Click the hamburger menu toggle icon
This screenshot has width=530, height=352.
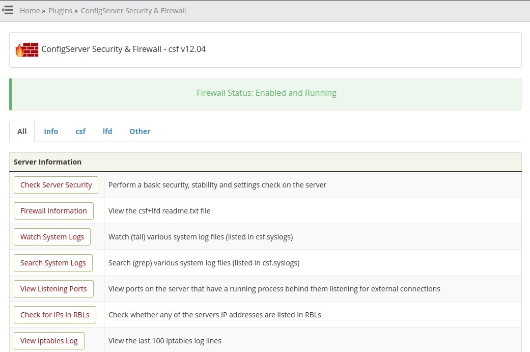[x=8, y=10]
